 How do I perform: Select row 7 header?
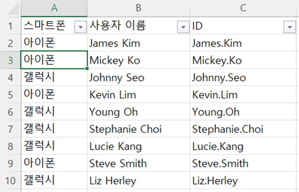click(x=10, y=129)
